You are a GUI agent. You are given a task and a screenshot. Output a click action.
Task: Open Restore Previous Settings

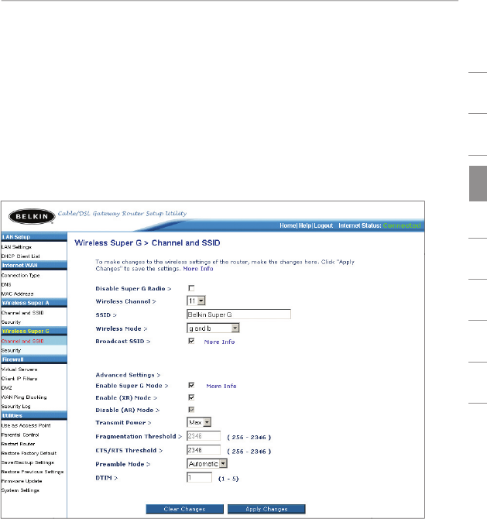tap(33, 472)
